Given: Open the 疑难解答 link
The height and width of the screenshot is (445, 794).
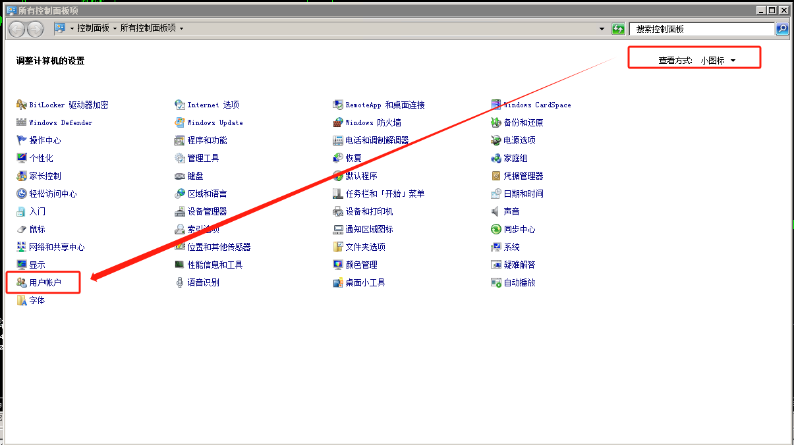Looking at the screenshot, I should pyautogui.click(x=519, y=265).
